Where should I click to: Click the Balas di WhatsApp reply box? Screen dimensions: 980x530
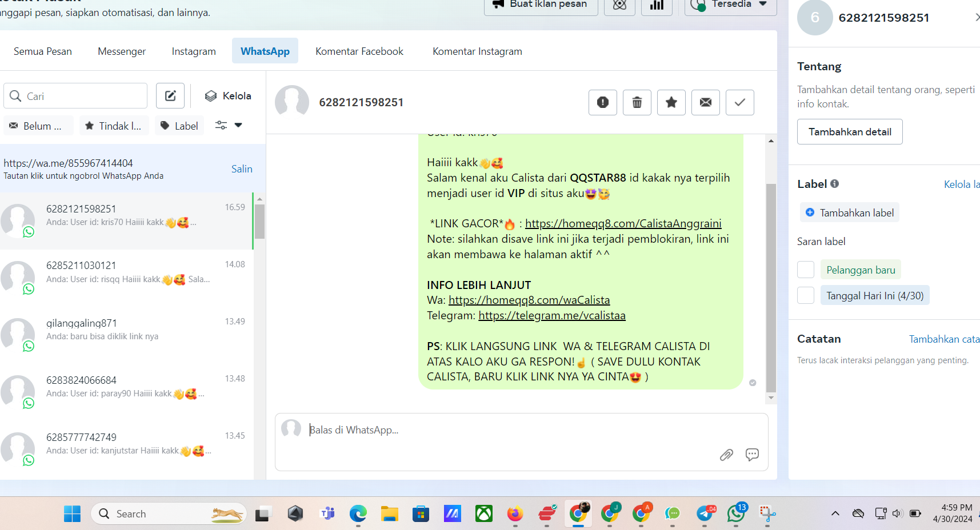[x=521, y=442]
